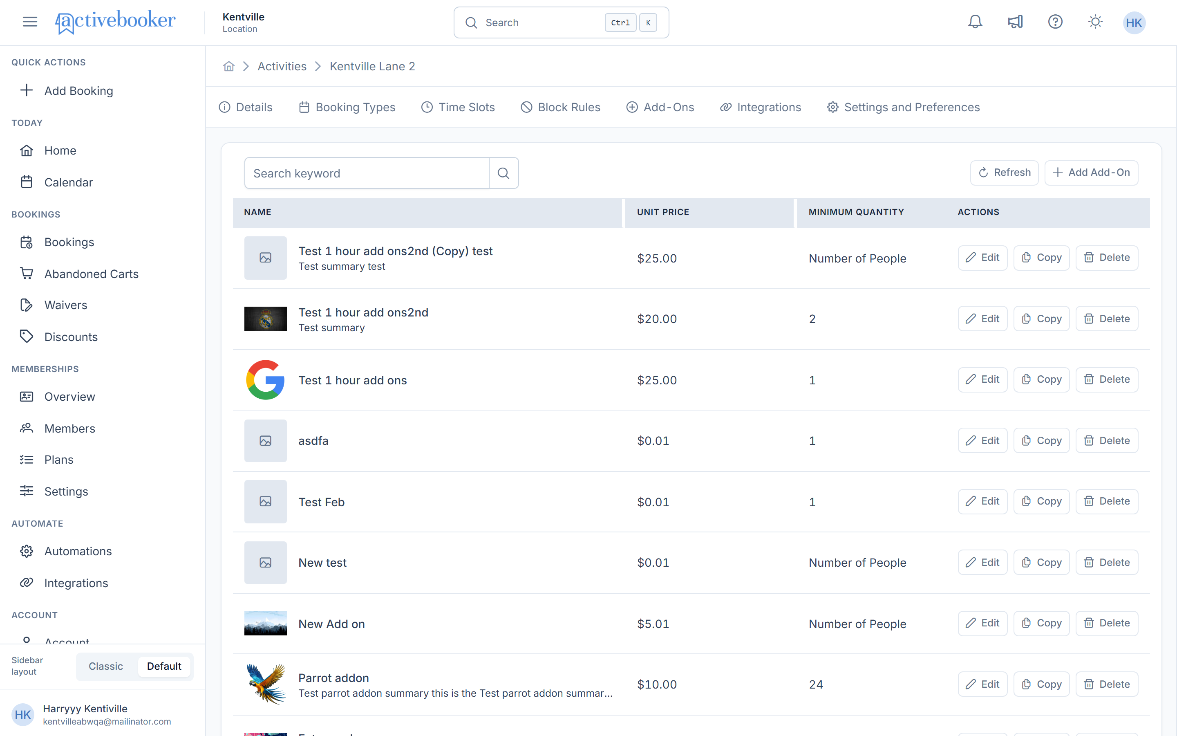Switch to the Time Slots tab
The width and height of the screenshot is (1177, 736).
click(x=458, y=107)
